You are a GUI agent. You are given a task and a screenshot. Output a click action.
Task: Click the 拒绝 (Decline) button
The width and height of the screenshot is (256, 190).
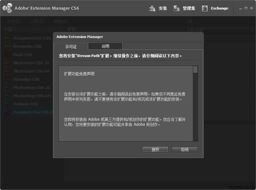coord(185,149)
